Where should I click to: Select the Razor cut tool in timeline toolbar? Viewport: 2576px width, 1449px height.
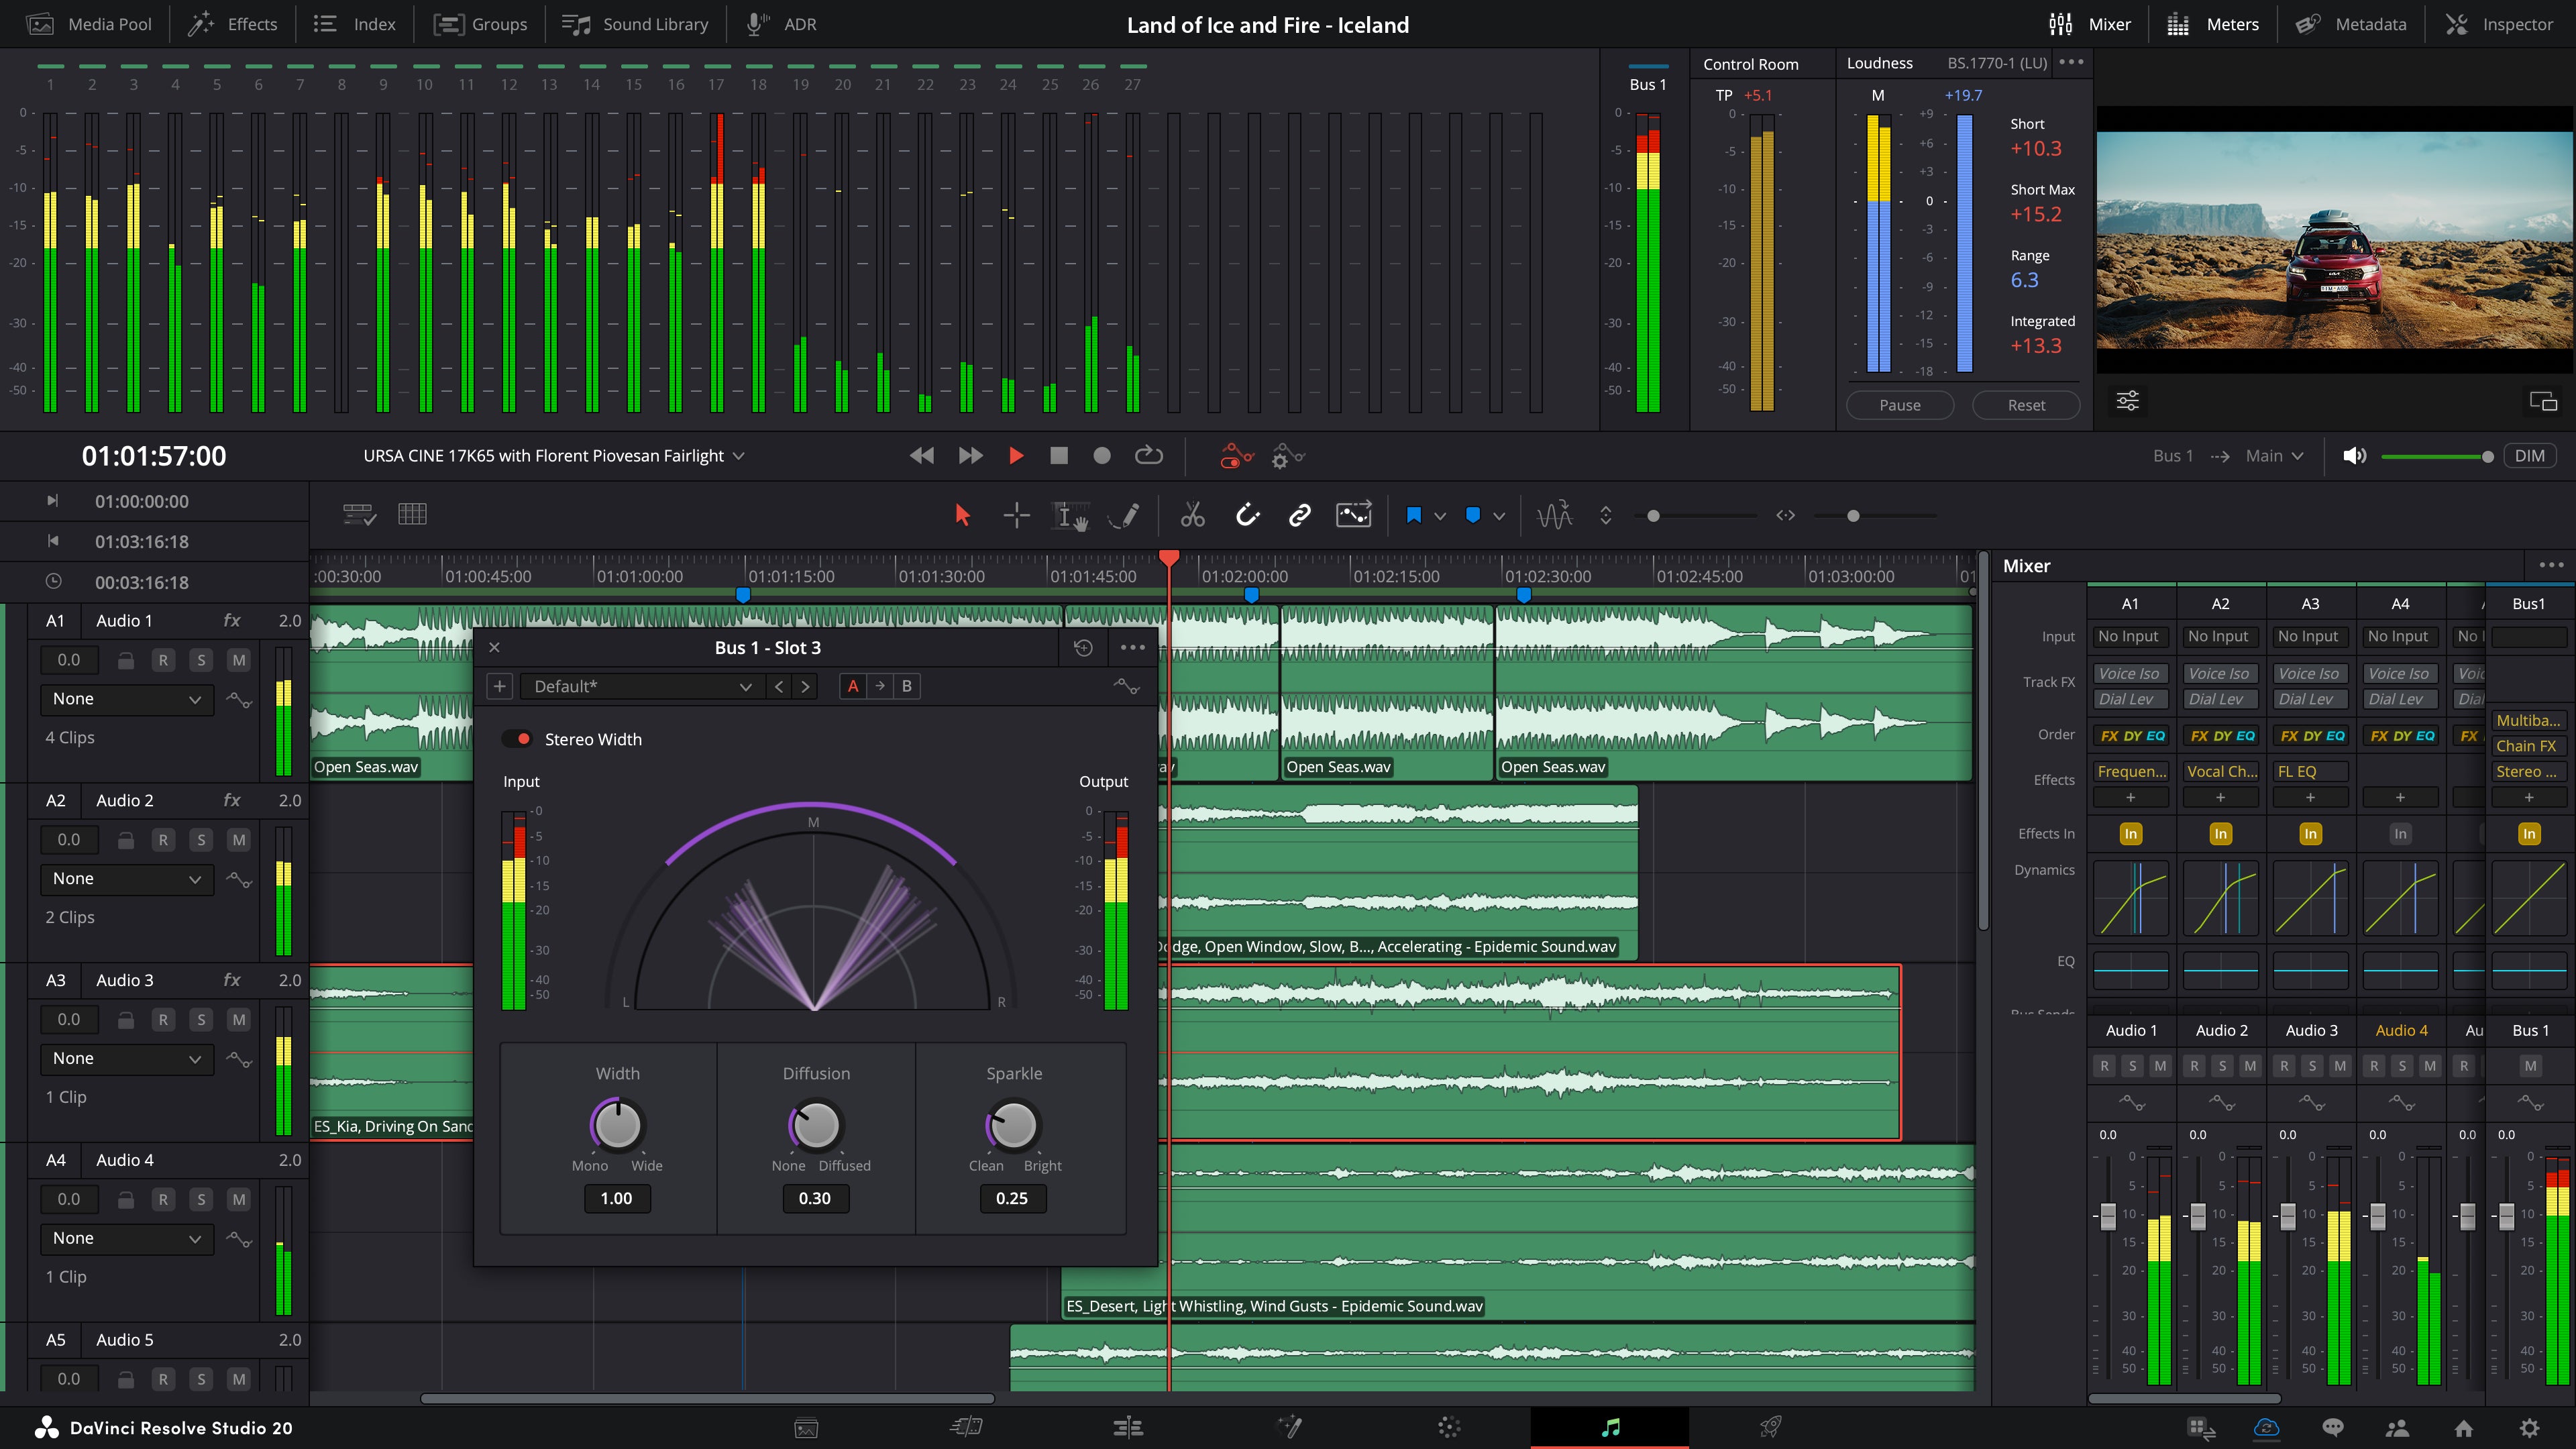pyautogui.click(x=1192, y=515)
